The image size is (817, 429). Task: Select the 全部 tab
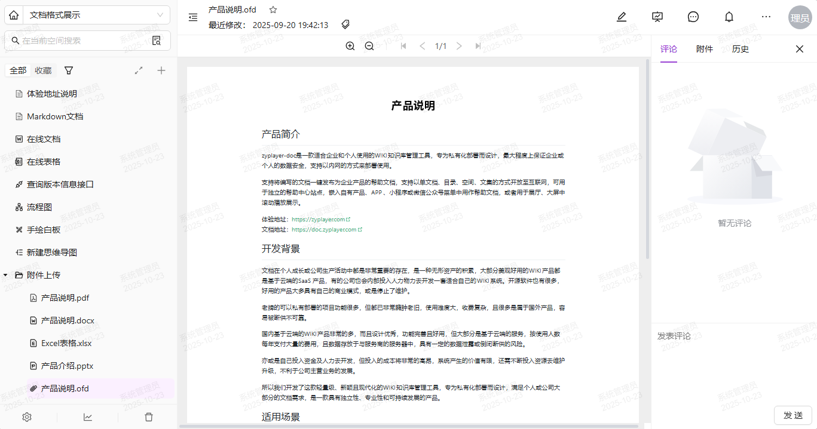click(x=18, y=70)
